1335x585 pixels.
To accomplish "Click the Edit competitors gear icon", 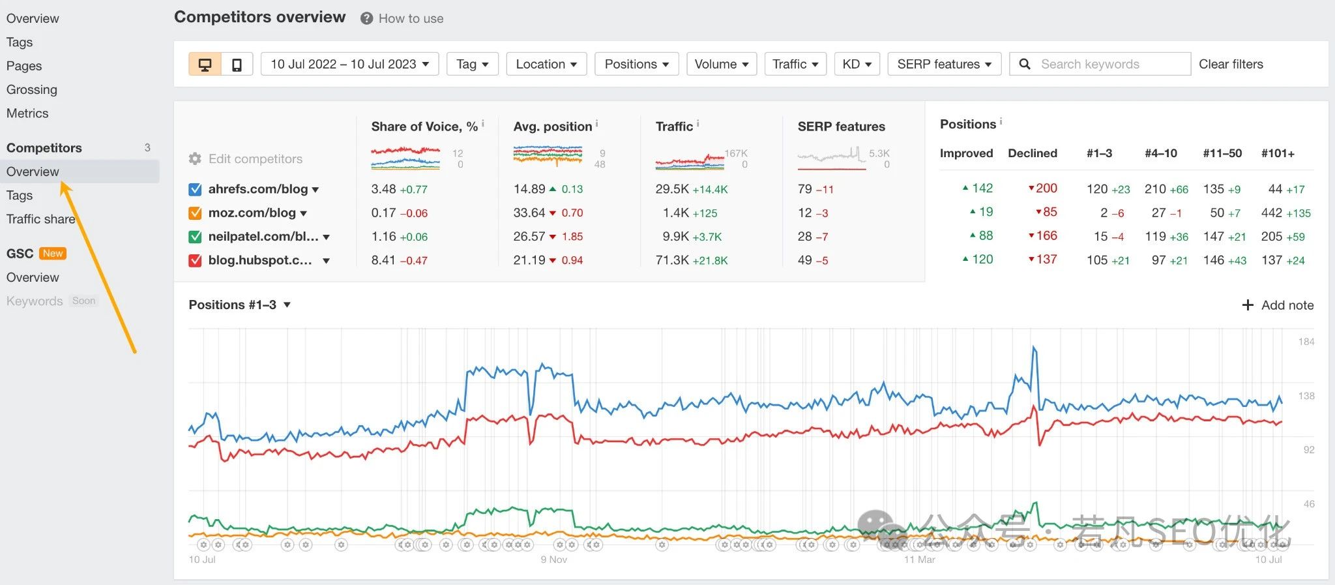I will click(195, 158).
